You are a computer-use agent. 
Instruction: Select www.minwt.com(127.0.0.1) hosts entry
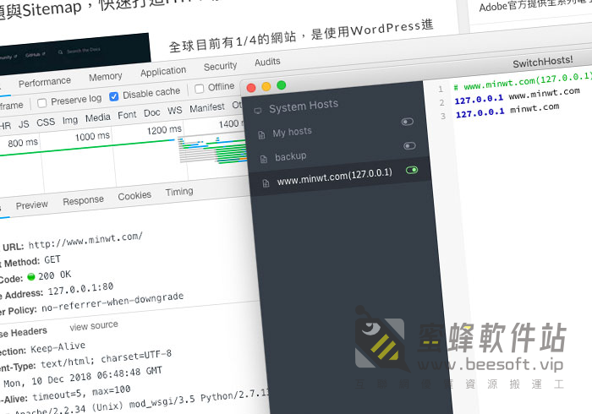point(335,177)
